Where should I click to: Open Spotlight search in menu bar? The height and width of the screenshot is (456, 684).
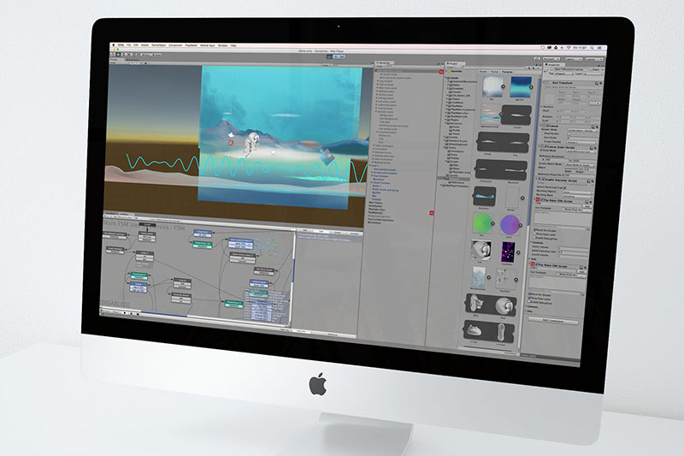pyautogui.click(x=592, y=48)
